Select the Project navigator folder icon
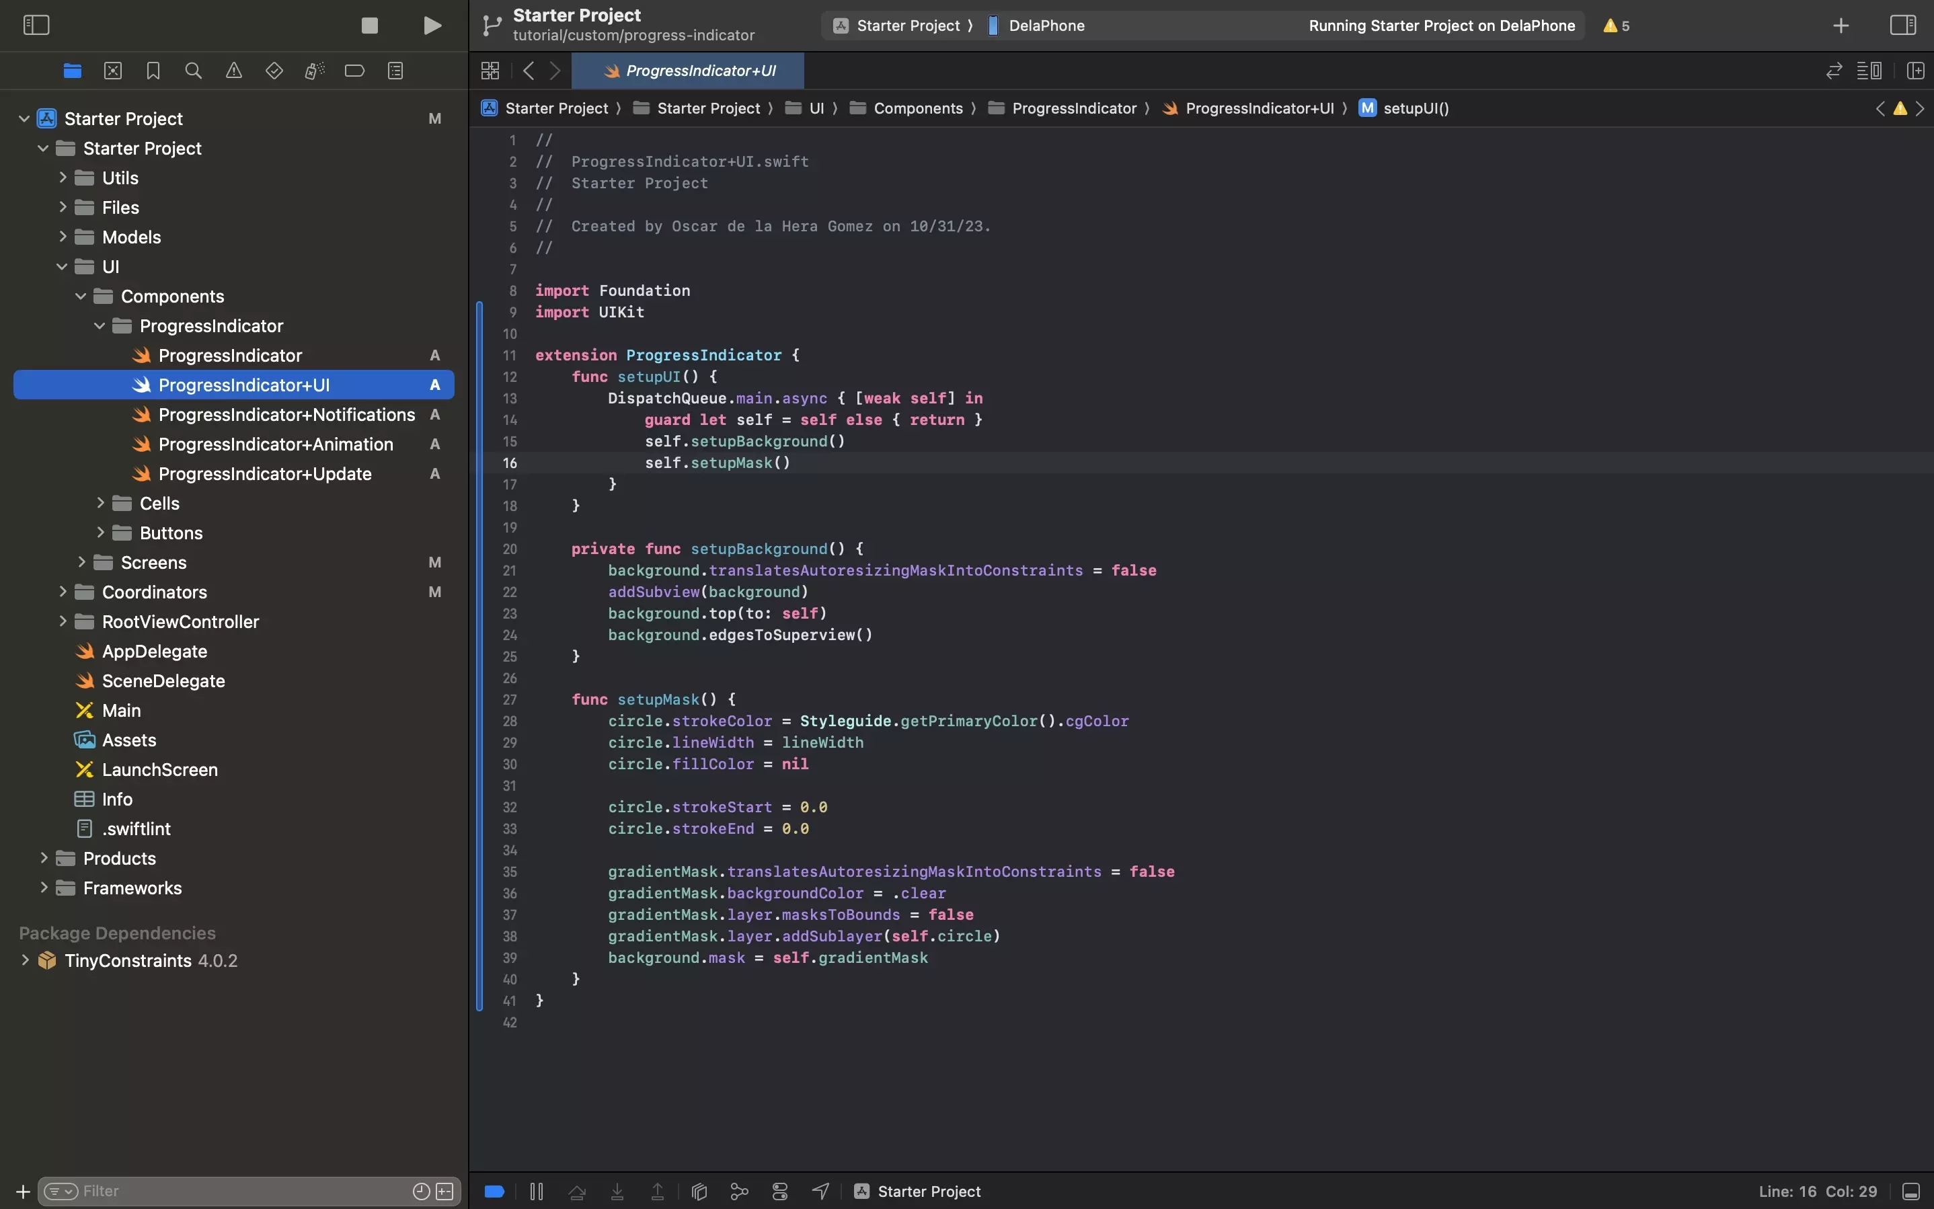The height and width of the screenshot is (1209, 1934). coord(72,71)
